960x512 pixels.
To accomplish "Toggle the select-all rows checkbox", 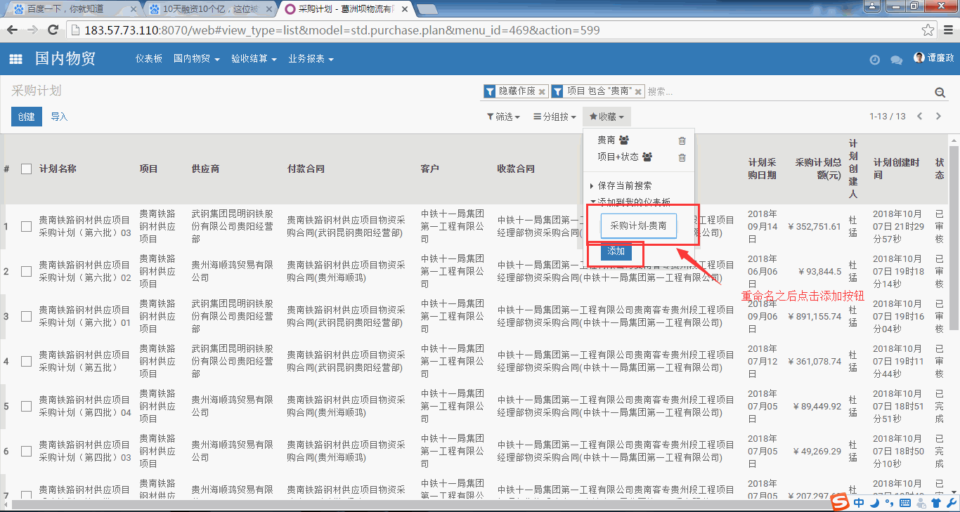I will pos(26,169).
